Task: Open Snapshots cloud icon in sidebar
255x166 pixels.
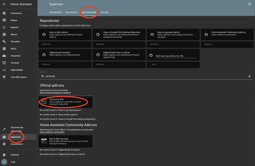Action: pyautogui.click(x=4, y=56)
